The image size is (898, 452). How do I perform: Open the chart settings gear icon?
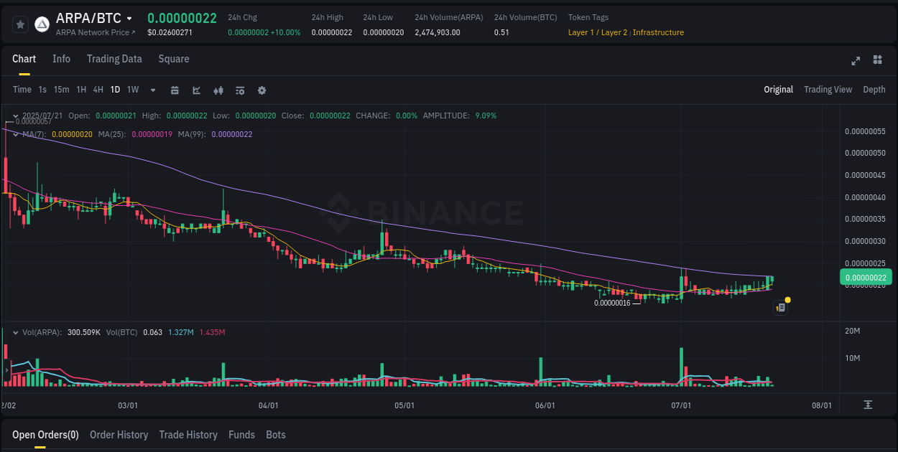[x=261, y=90]
